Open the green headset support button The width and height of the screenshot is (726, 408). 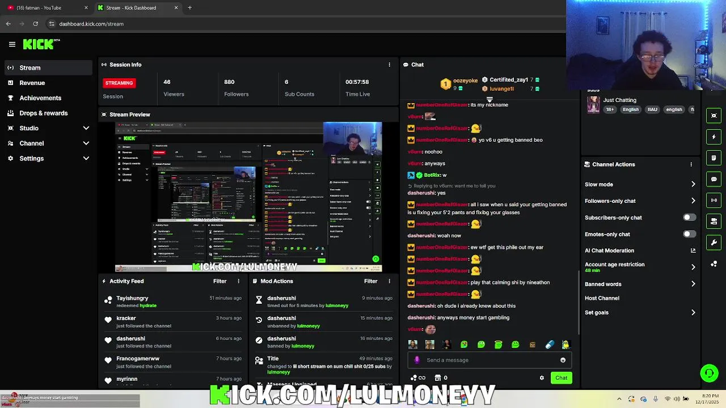click(x=709, y=373)
